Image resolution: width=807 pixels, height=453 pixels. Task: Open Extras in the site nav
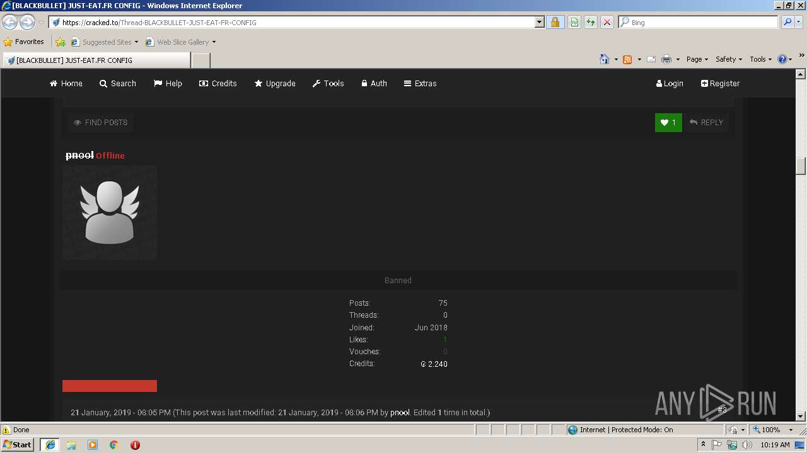coord(420,83)
